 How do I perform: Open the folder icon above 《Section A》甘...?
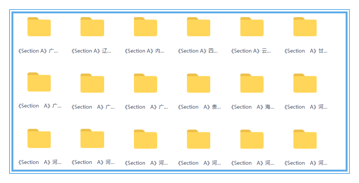pyautogui.click(x=305, y=27)
